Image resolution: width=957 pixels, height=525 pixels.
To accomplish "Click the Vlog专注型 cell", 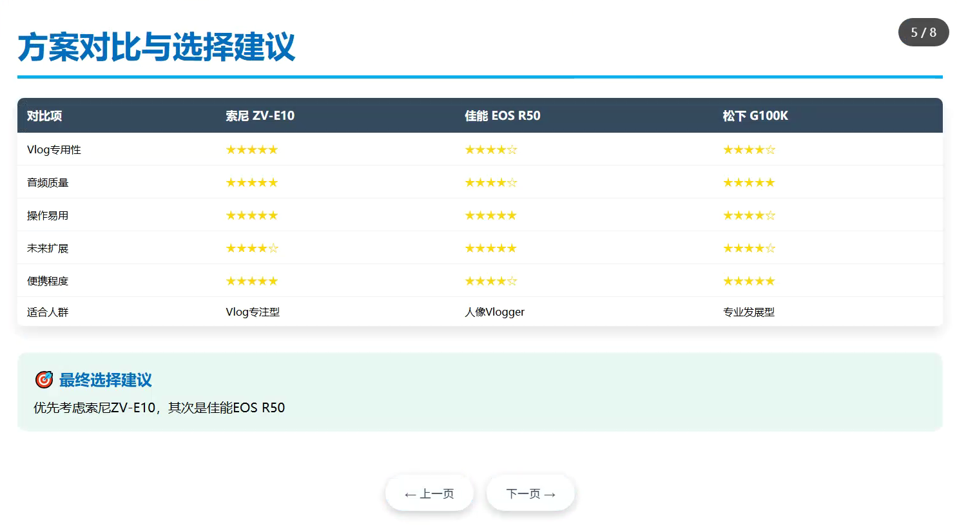I will coord(253,312).
